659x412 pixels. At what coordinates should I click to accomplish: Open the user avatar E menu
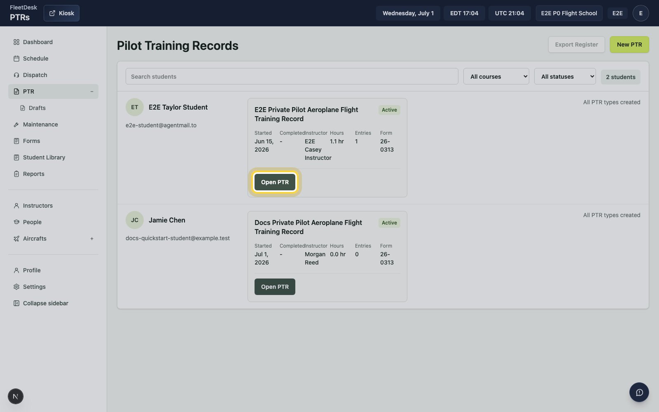pos(640,13)
